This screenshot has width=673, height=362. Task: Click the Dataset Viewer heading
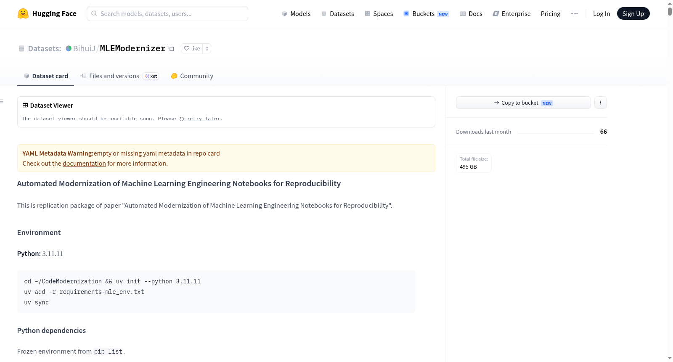(52, 106)
